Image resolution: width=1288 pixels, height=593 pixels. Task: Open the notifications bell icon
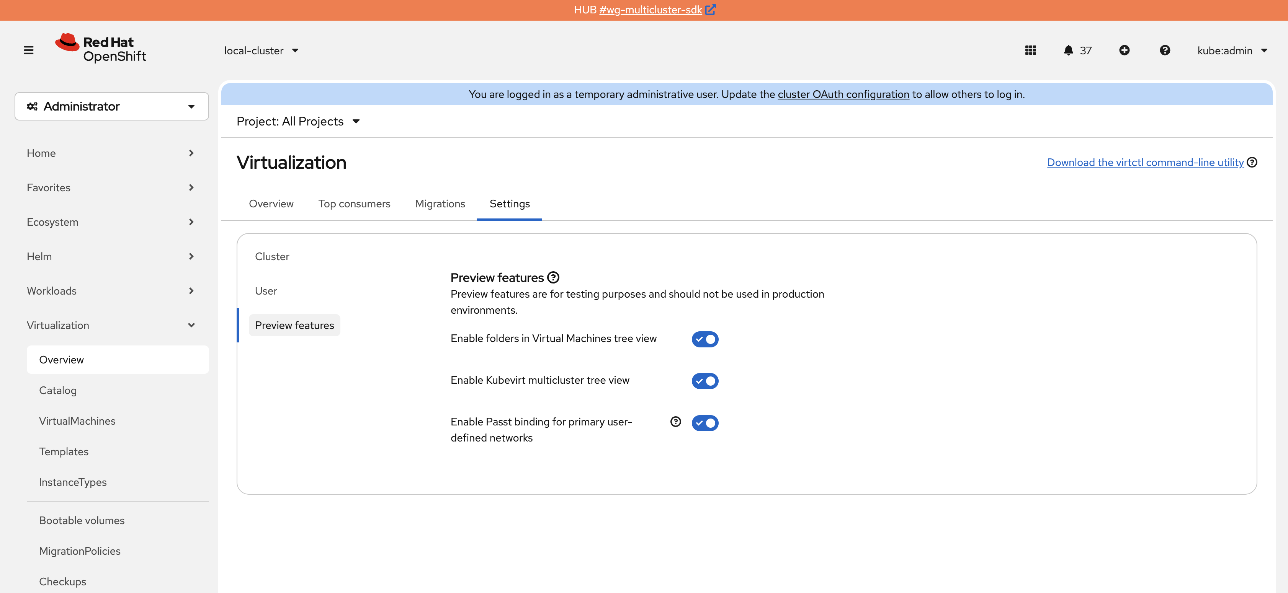click(x=1068, y=51)
